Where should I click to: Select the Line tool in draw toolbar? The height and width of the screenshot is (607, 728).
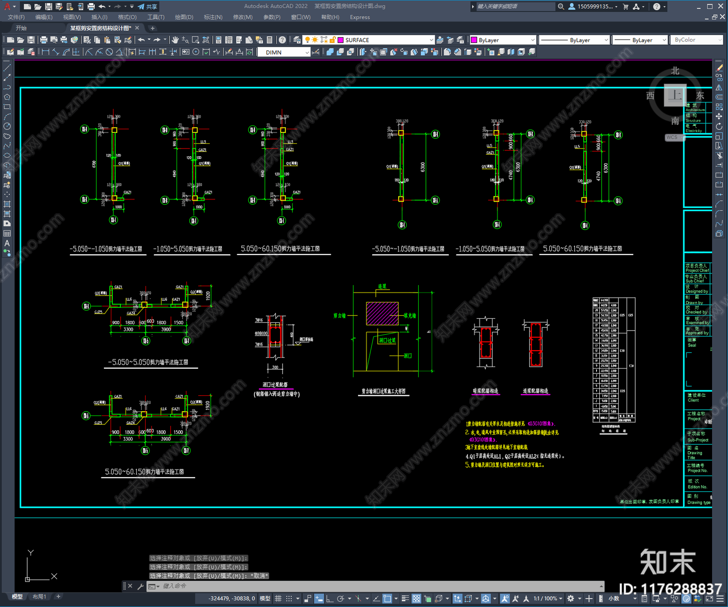pos(7,68)
